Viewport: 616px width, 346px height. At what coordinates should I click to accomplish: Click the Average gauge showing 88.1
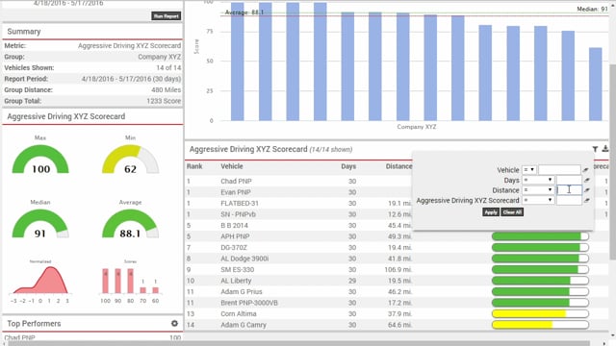[x=131, y=224]
